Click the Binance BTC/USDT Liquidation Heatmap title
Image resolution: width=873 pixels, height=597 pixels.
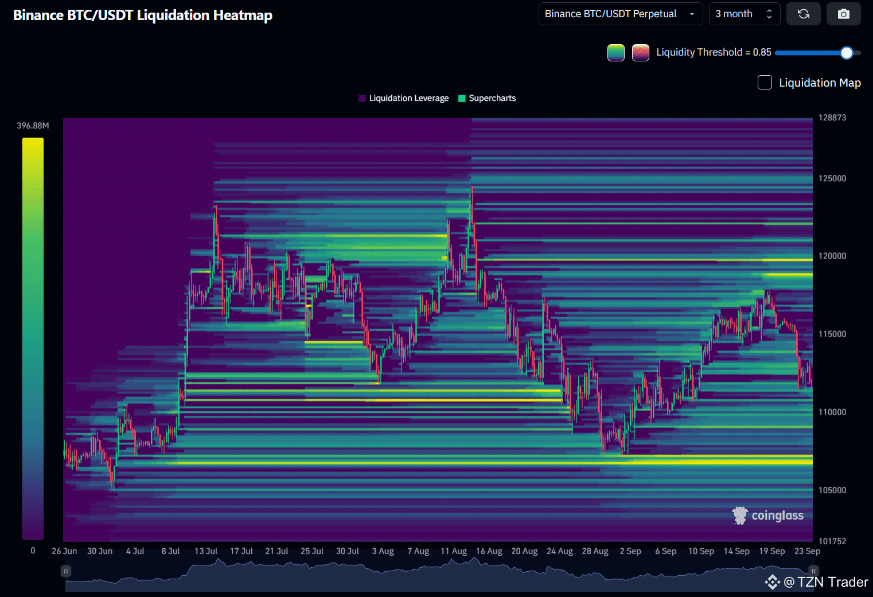(143, 15)
